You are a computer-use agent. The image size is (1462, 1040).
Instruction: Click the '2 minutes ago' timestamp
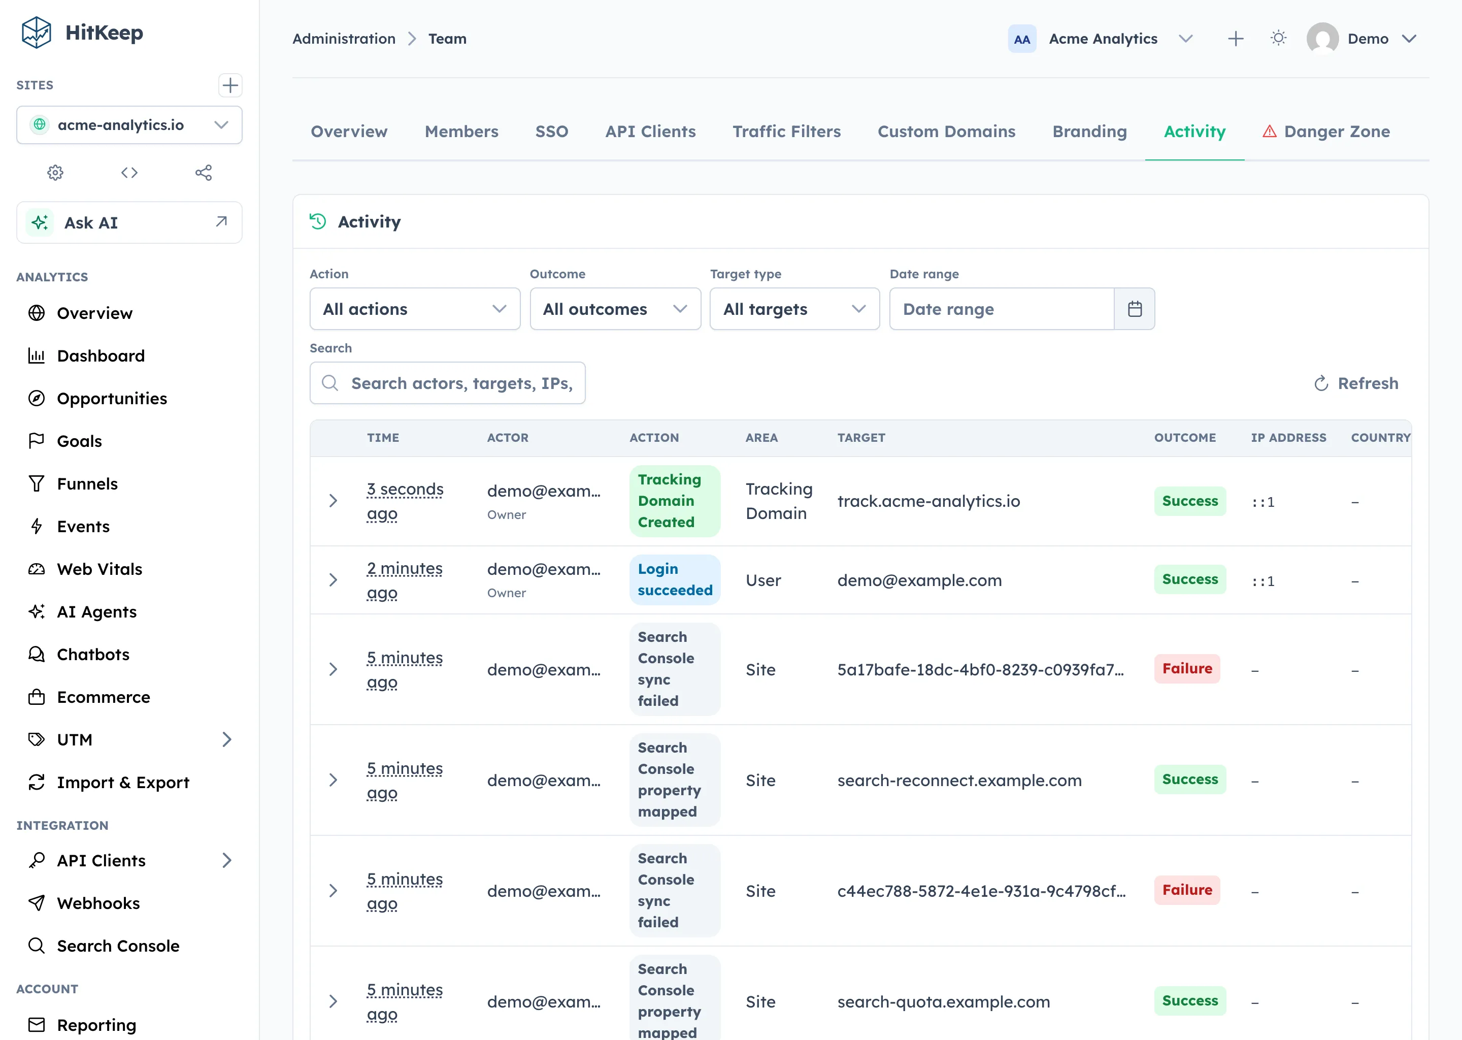[405, 580]
